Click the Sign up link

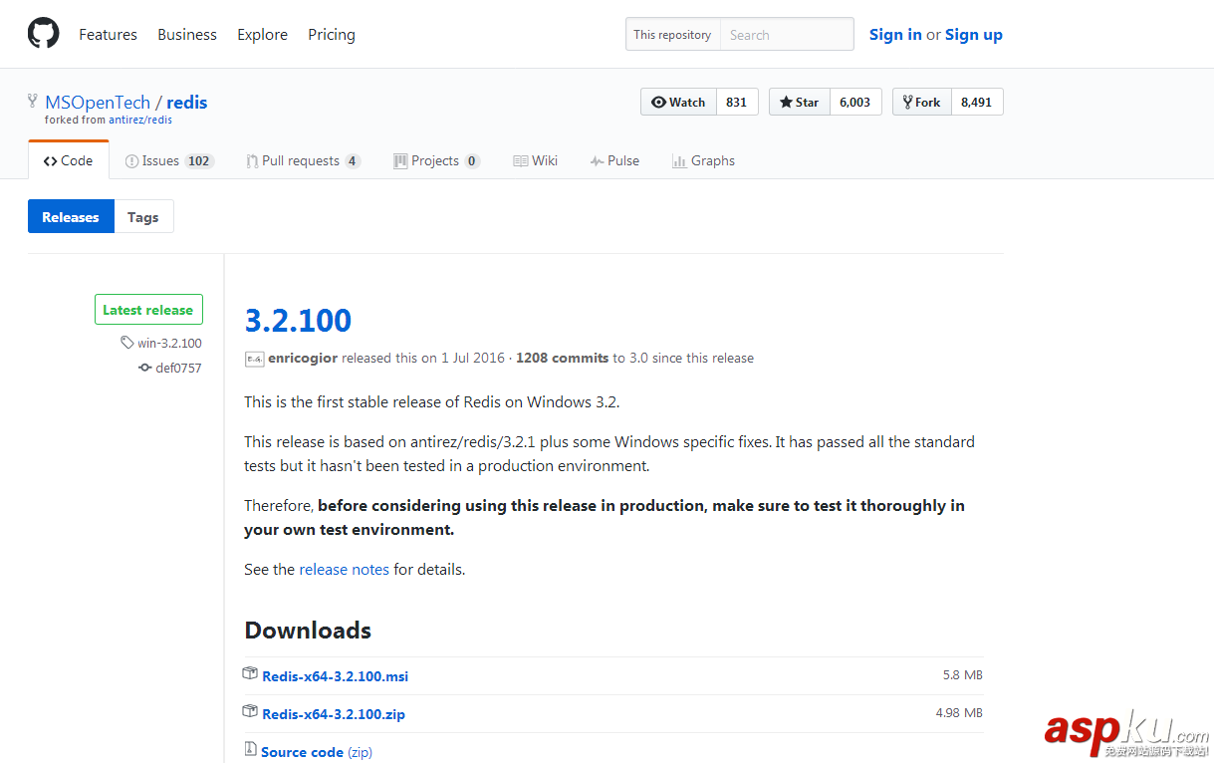click(973, 34)
